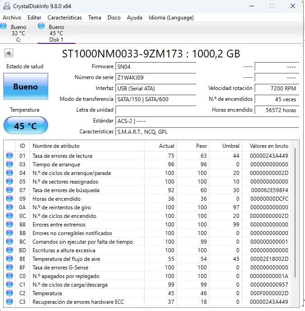The image size is (305, 311).
Task: Click status icon for Escrituras a altura excesiva
Action: click(x=9, y=250)
